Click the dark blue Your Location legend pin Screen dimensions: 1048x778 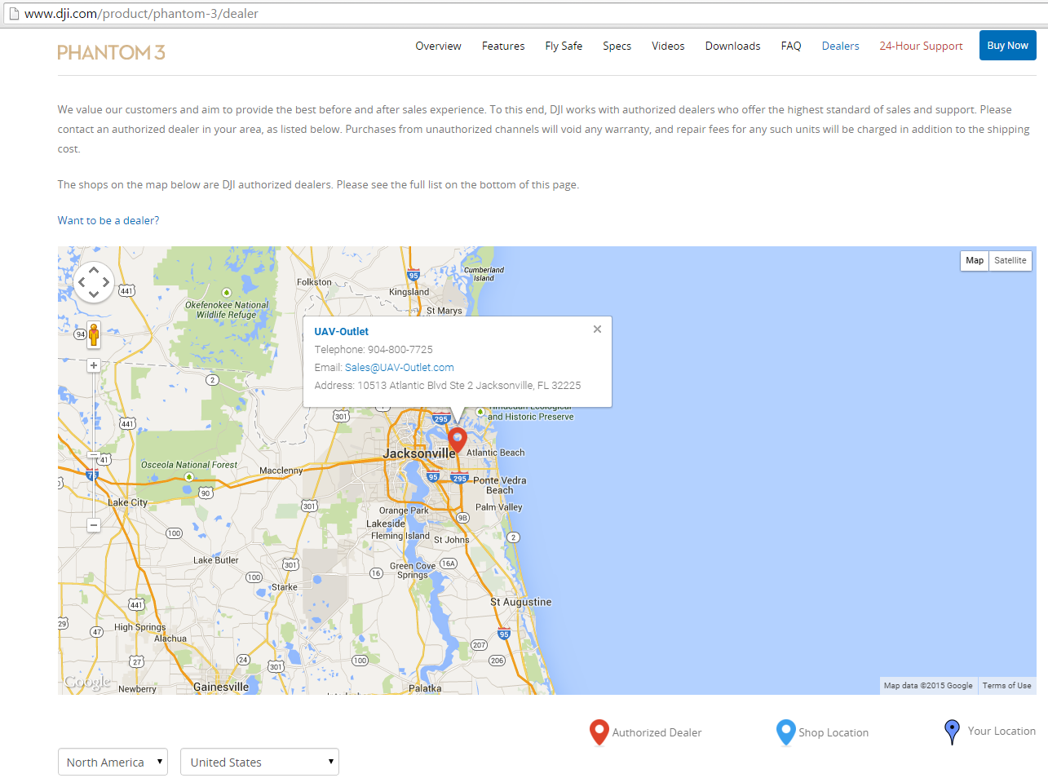tap(952, 732)
